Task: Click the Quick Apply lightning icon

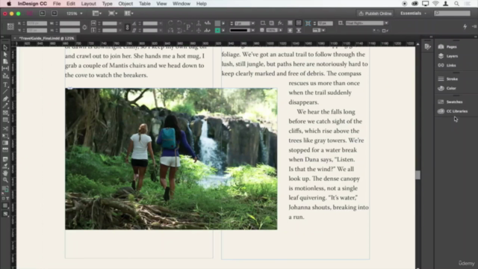Action: 465,27
